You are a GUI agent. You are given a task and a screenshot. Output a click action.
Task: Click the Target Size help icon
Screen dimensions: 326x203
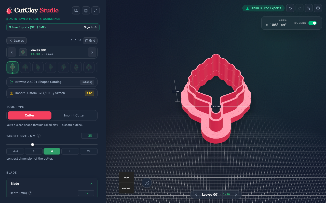(39, 136)
